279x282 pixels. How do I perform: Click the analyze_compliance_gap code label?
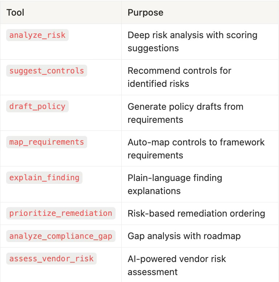pos(61,236)
